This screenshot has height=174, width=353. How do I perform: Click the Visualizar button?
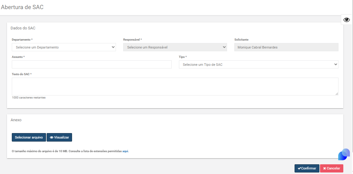pyautogui.click(x=59, y=137)
